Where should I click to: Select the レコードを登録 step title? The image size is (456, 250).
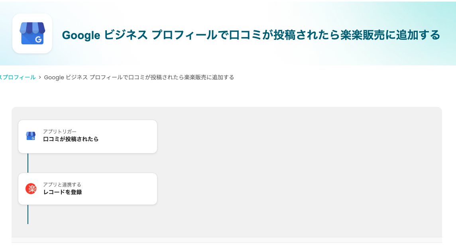[x=63, y=192]
